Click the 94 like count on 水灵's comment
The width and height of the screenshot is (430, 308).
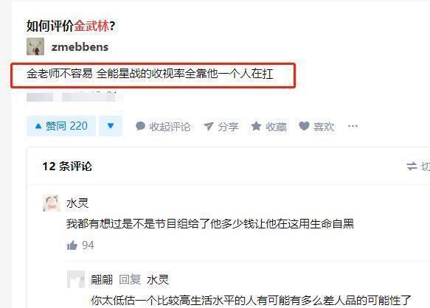[88, 245]
